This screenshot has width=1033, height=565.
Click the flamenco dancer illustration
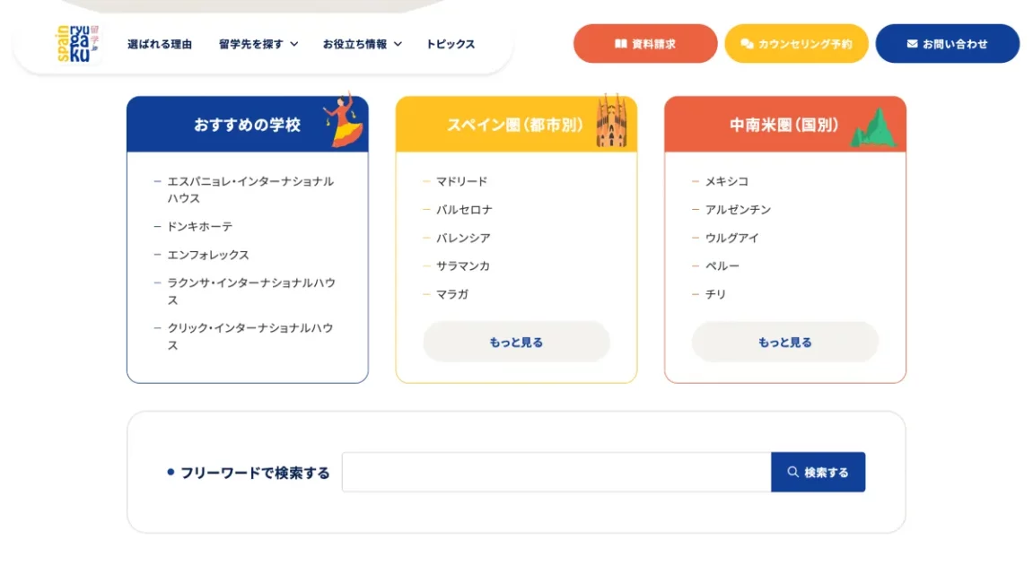pos(344,120)
